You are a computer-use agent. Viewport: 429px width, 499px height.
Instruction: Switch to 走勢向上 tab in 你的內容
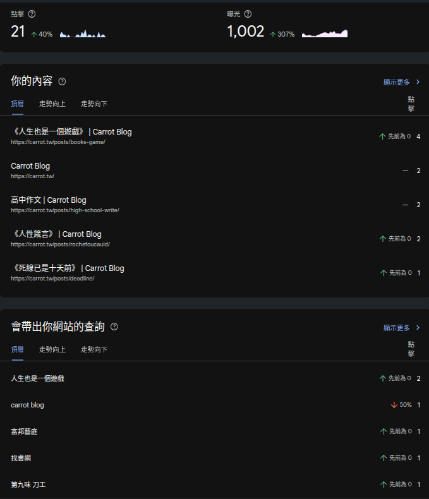click(52, 104)
